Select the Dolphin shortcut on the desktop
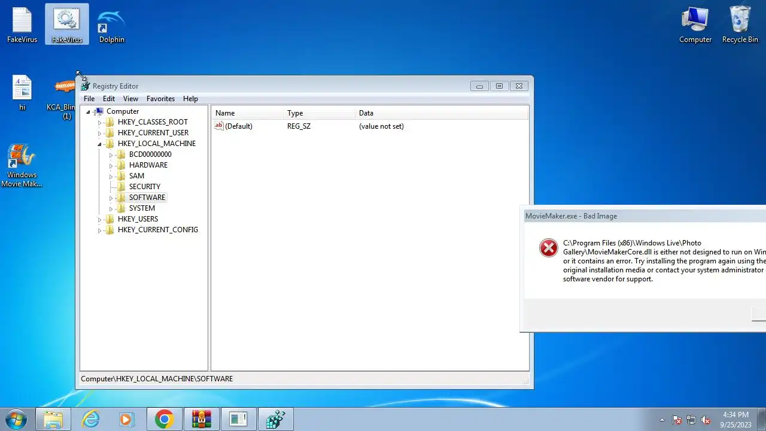The width and height of the screenshot is (766, 431). coord(111,25)
